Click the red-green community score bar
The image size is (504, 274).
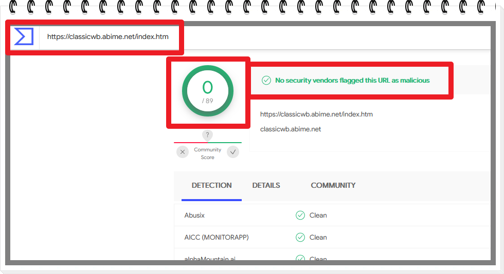(x=207, y=142)
